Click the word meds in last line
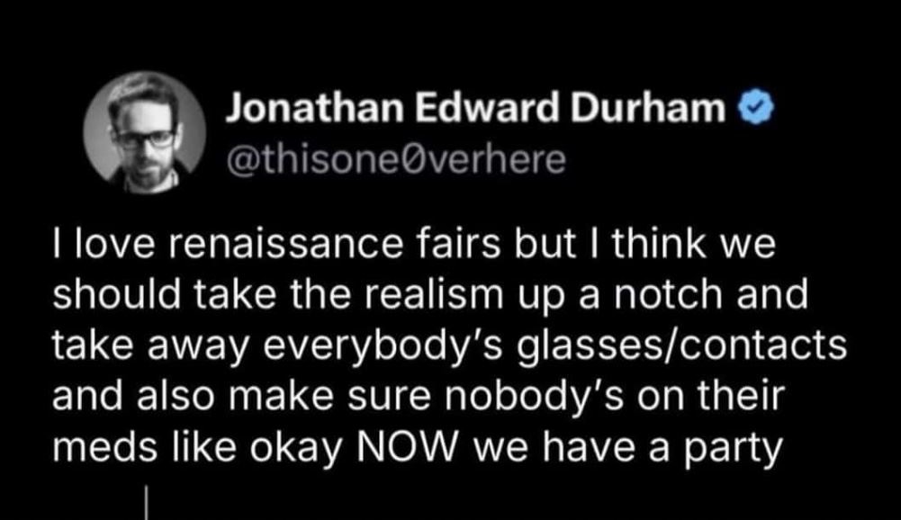 [x=105, y=446]
